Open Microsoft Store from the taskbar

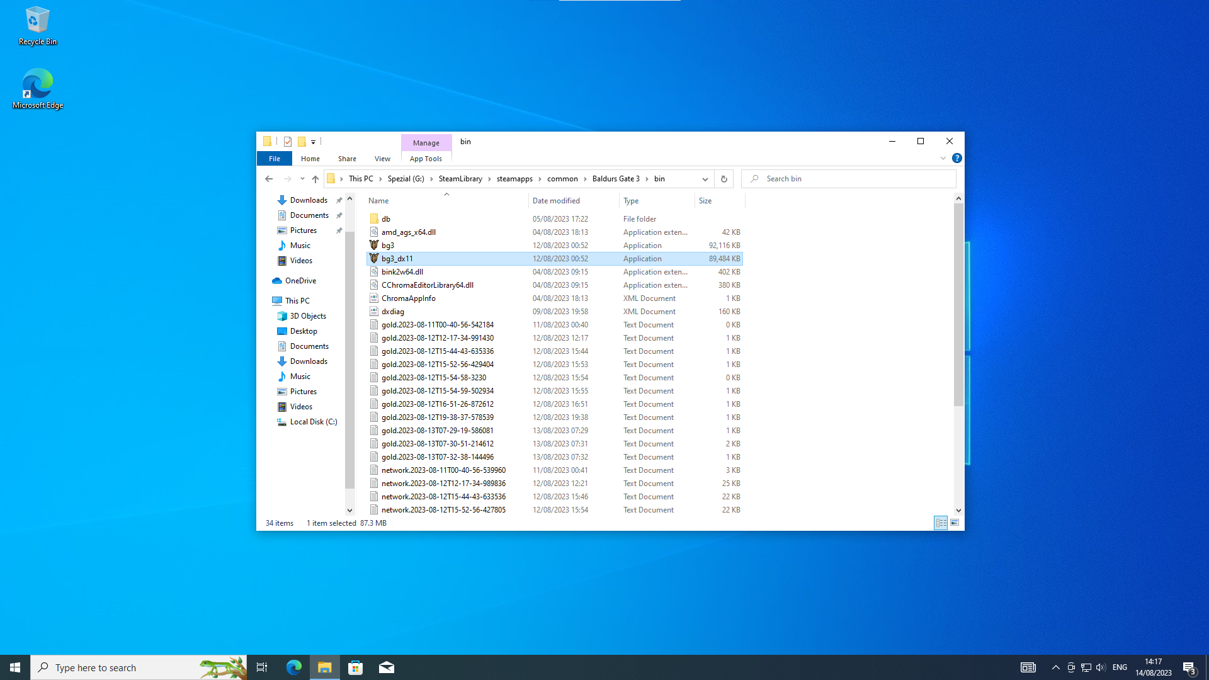coord(355,667)
